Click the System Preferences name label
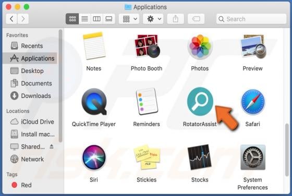This screenshot has width=292, height=196. click(x=252, y=183)
